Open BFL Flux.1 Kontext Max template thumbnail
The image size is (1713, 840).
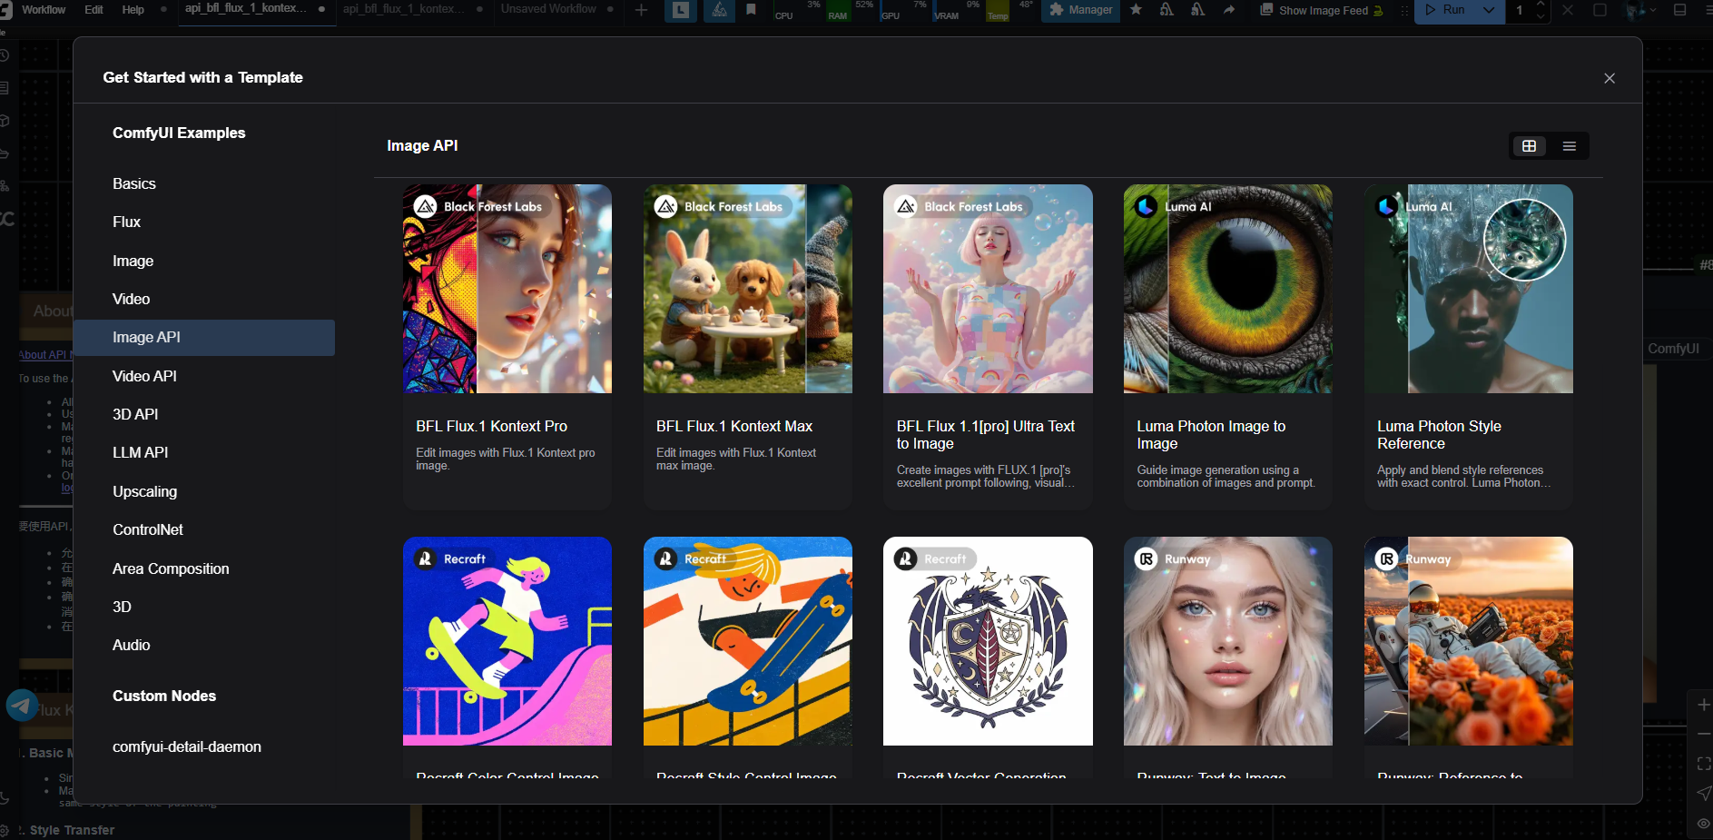pos(747,289)
